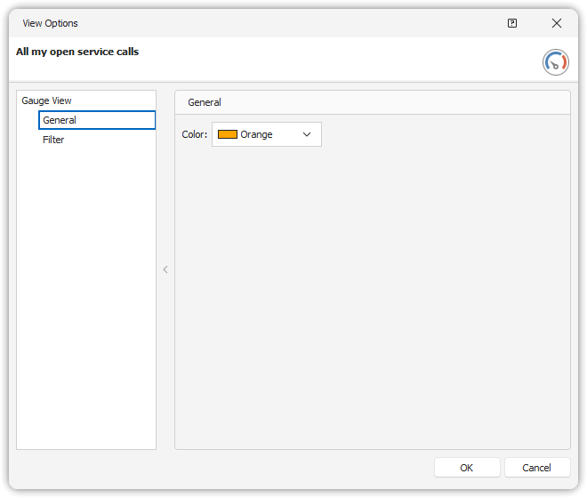Click the orange color swatch
The height and width of the screenshot is (498, 587).
[228, 134]
